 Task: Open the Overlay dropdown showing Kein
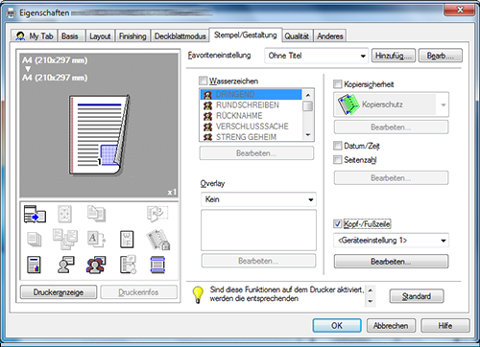coord(258,199)
